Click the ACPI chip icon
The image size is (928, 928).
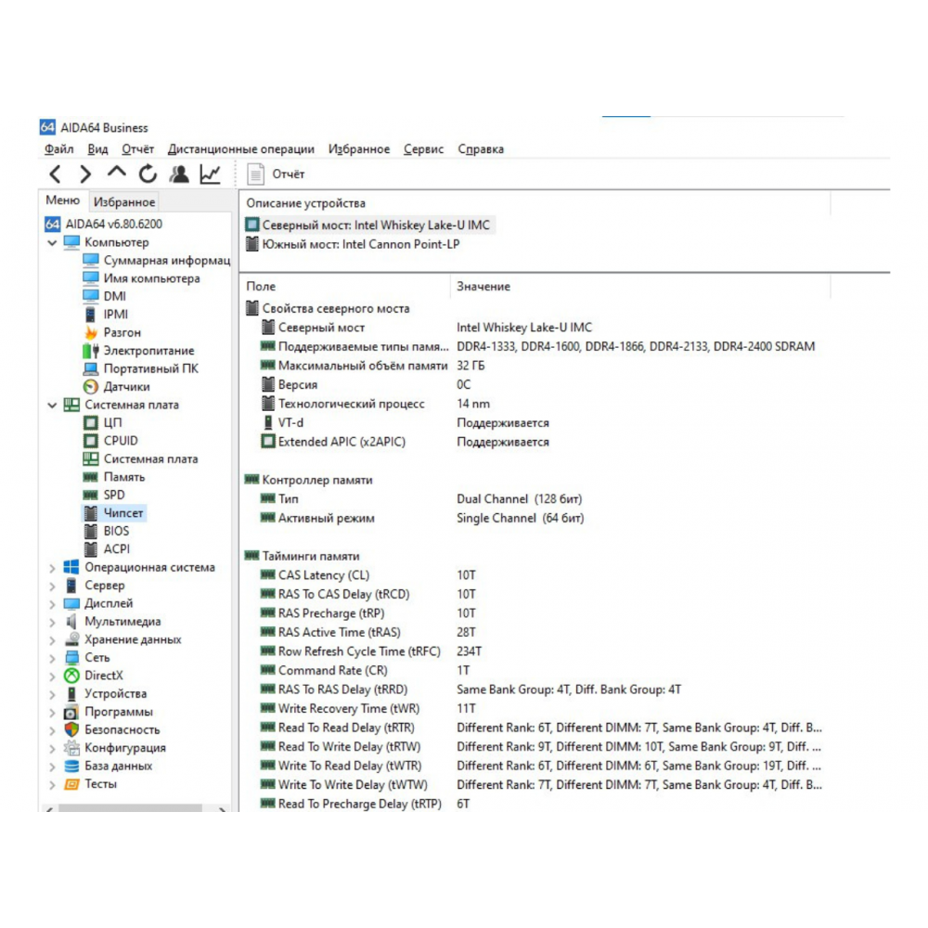click(91, 549)
